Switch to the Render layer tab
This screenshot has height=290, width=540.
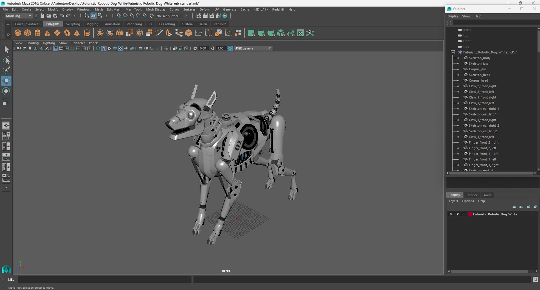pos(472,195)
